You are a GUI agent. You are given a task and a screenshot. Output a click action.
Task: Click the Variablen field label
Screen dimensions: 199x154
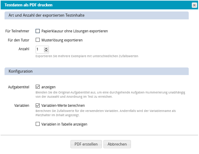click(22, 106)
